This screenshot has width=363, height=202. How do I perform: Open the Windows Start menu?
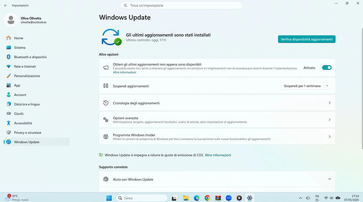tap(109, 198)
